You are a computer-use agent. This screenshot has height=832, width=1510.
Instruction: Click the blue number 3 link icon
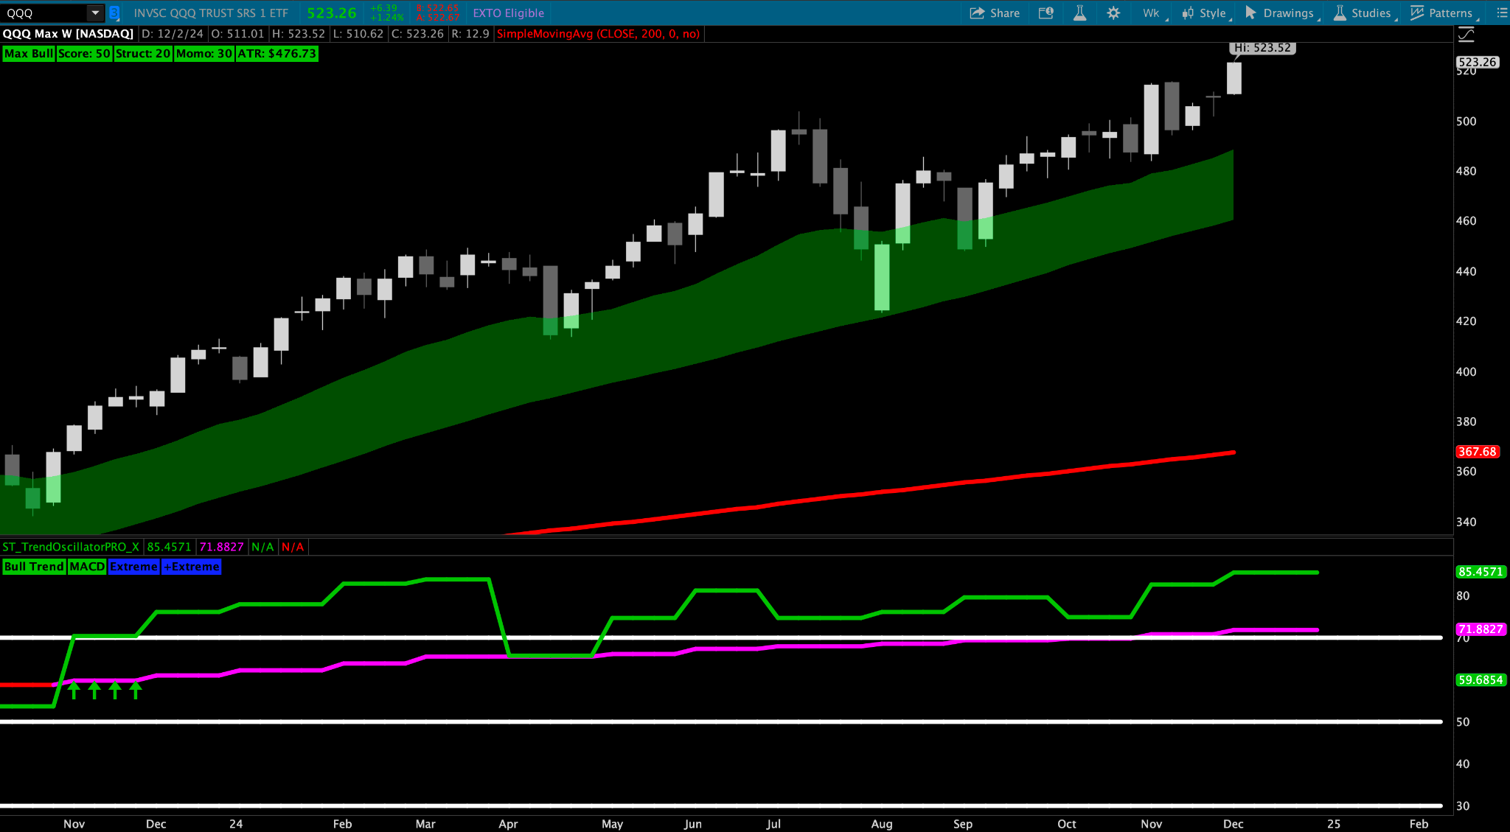click(x=114, y=13)
